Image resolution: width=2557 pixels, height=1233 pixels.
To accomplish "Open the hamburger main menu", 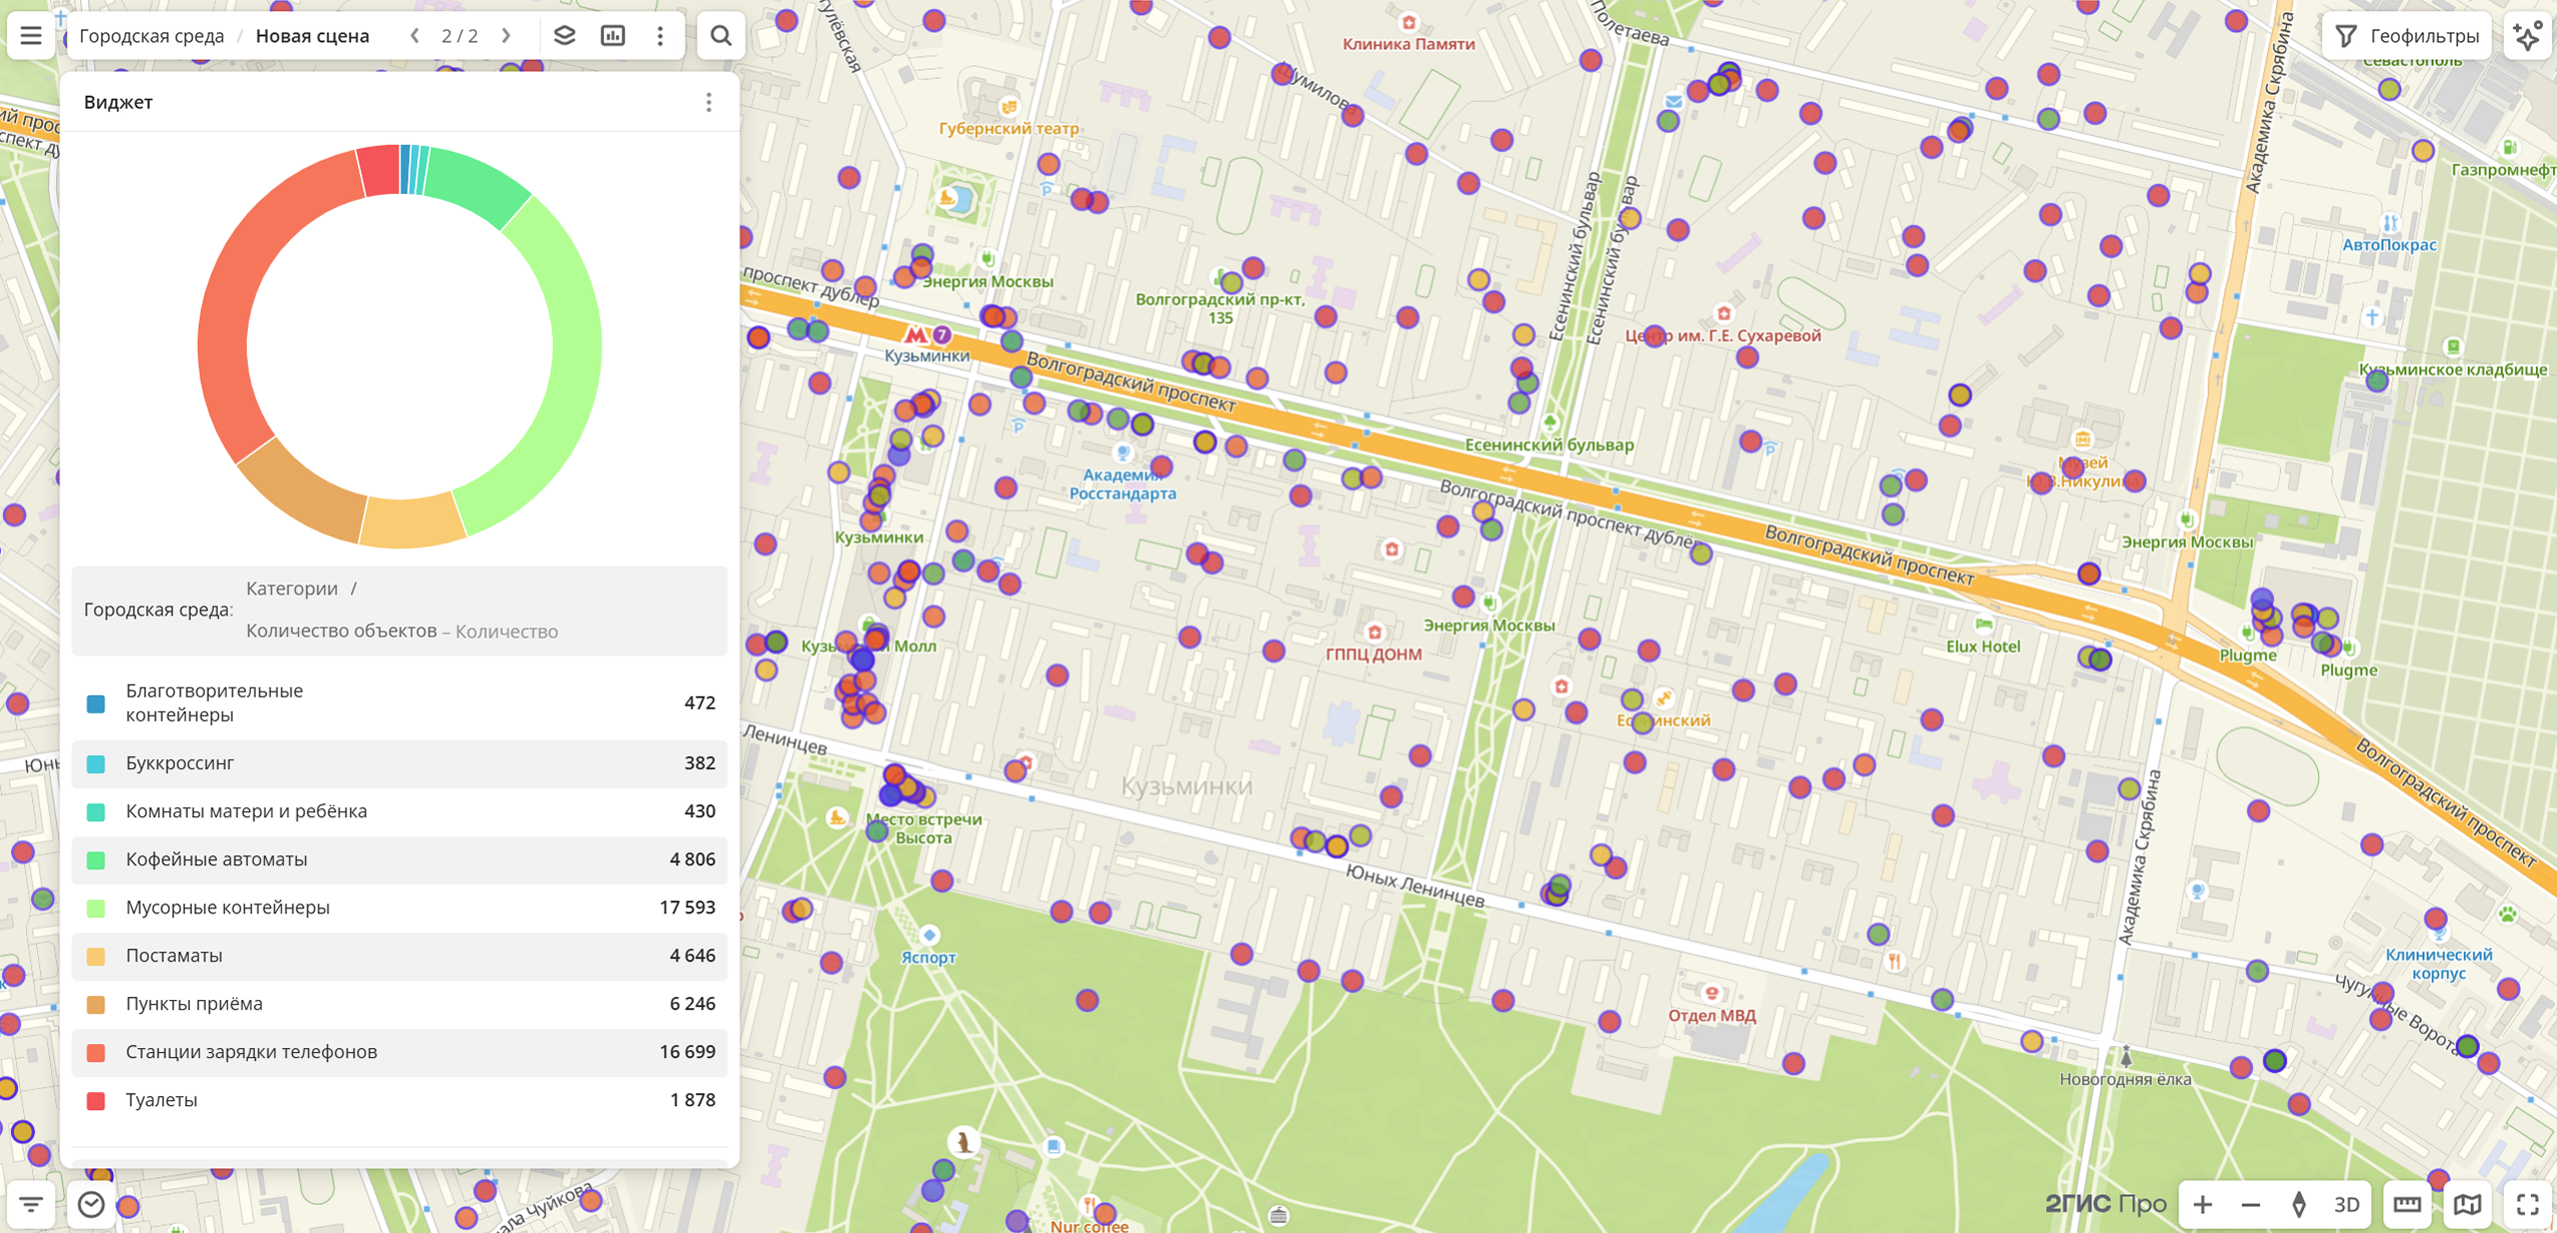I will (x=31, y=36).
